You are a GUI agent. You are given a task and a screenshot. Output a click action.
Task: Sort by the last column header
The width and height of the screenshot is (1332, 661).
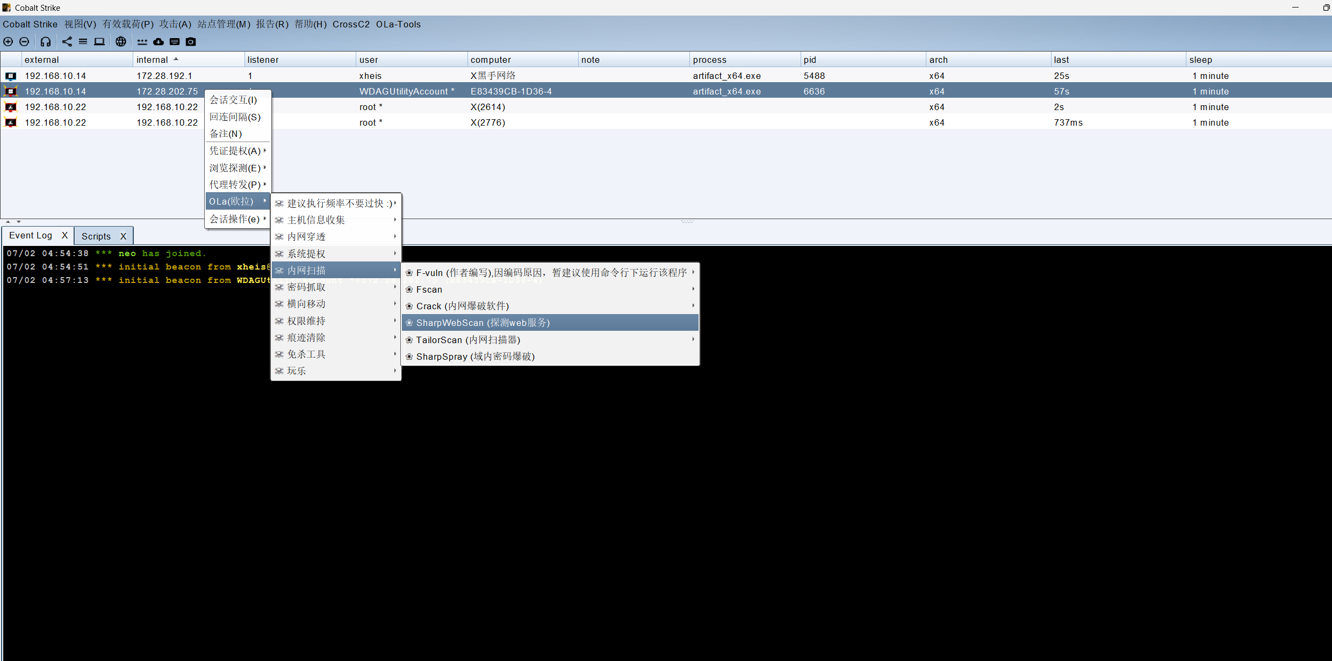(x=1118, y=60)
